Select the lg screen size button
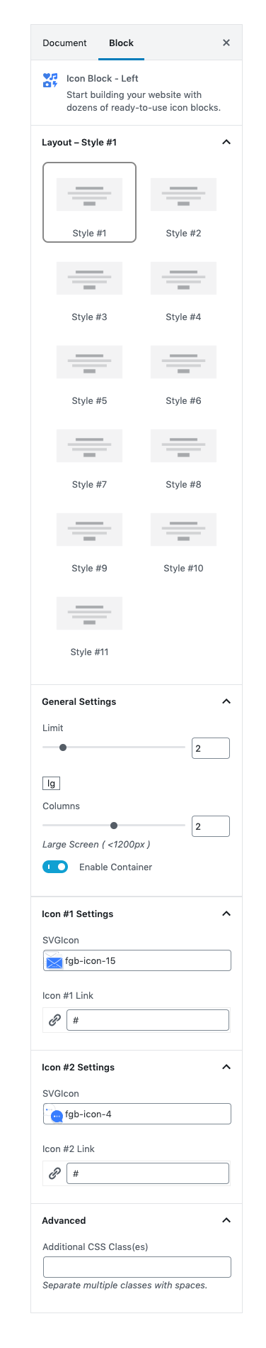The width and height of the screenshot is (266, 1348). (x=51, y=784)
